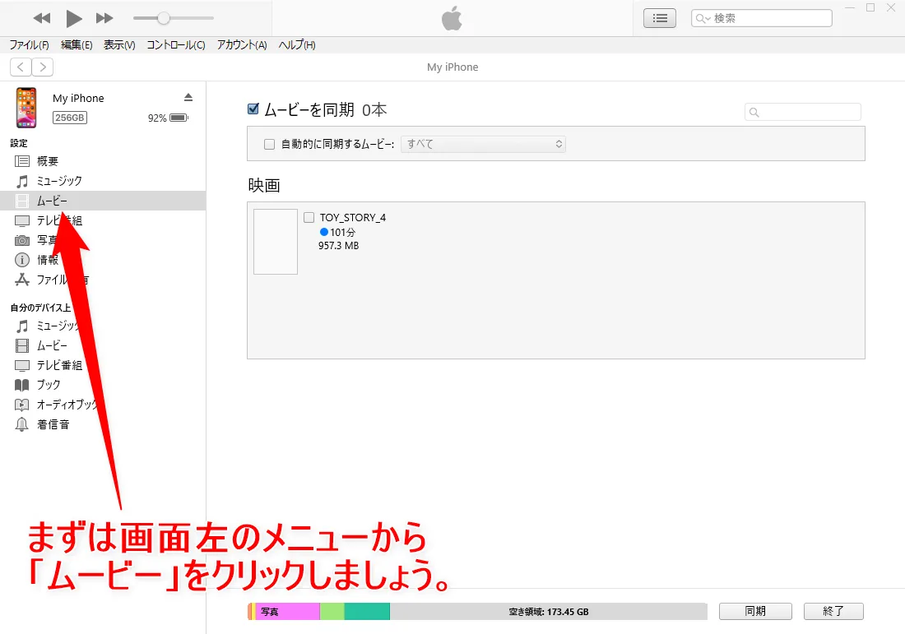Screen dimensions: 905x634
Task: Go back with the left chevron button
Action: click(x=21, y=67)
